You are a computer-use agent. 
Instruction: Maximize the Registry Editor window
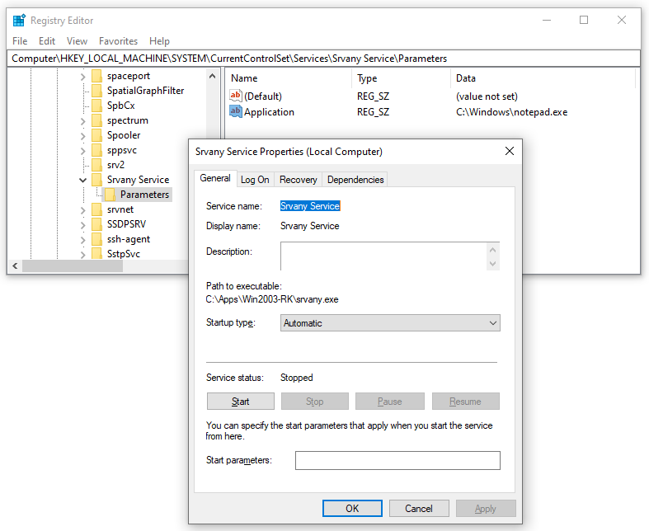tap(584, 20)
